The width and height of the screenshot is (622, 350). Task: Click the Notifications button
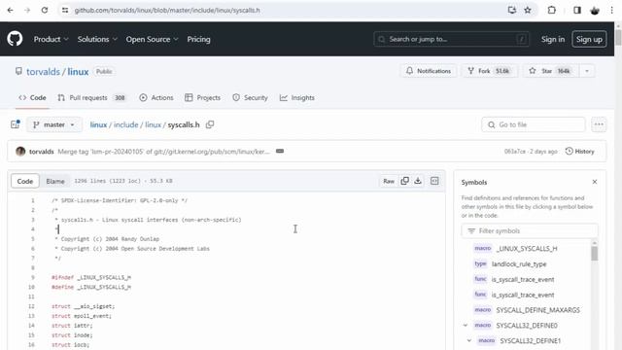click(x=429, y=71)
